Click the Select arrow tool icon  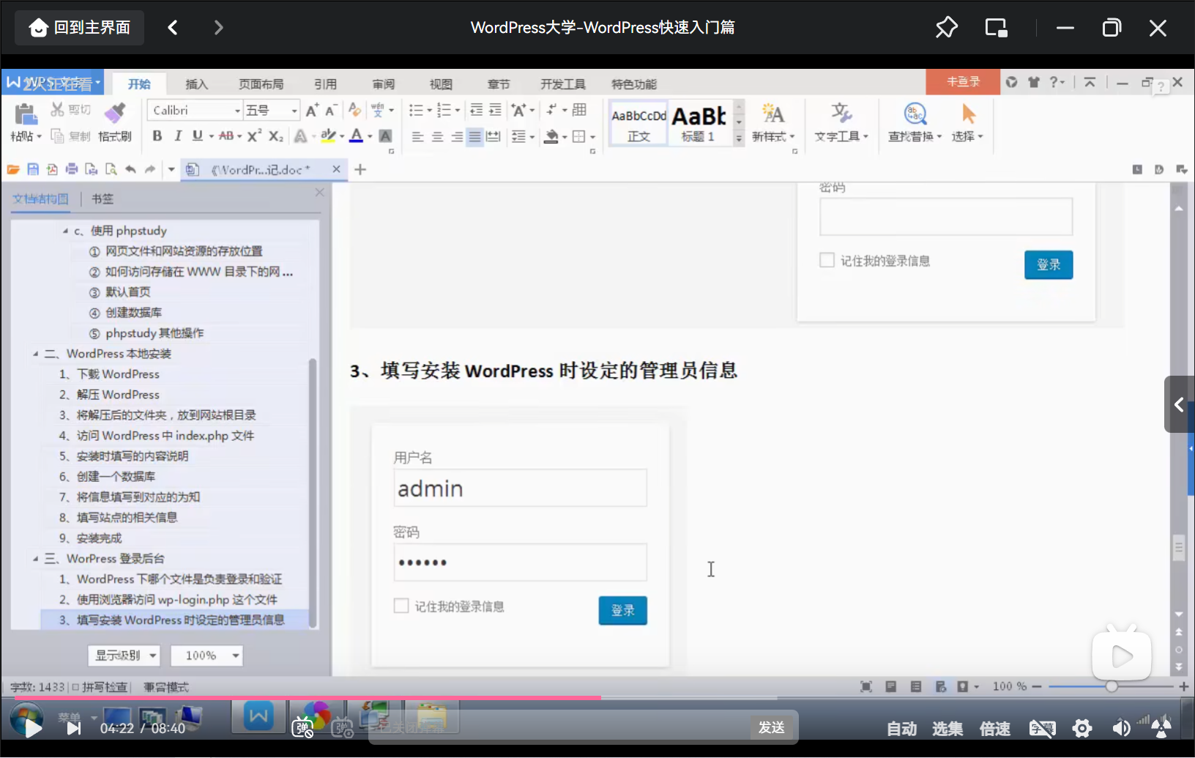click(x=969, y=114)
